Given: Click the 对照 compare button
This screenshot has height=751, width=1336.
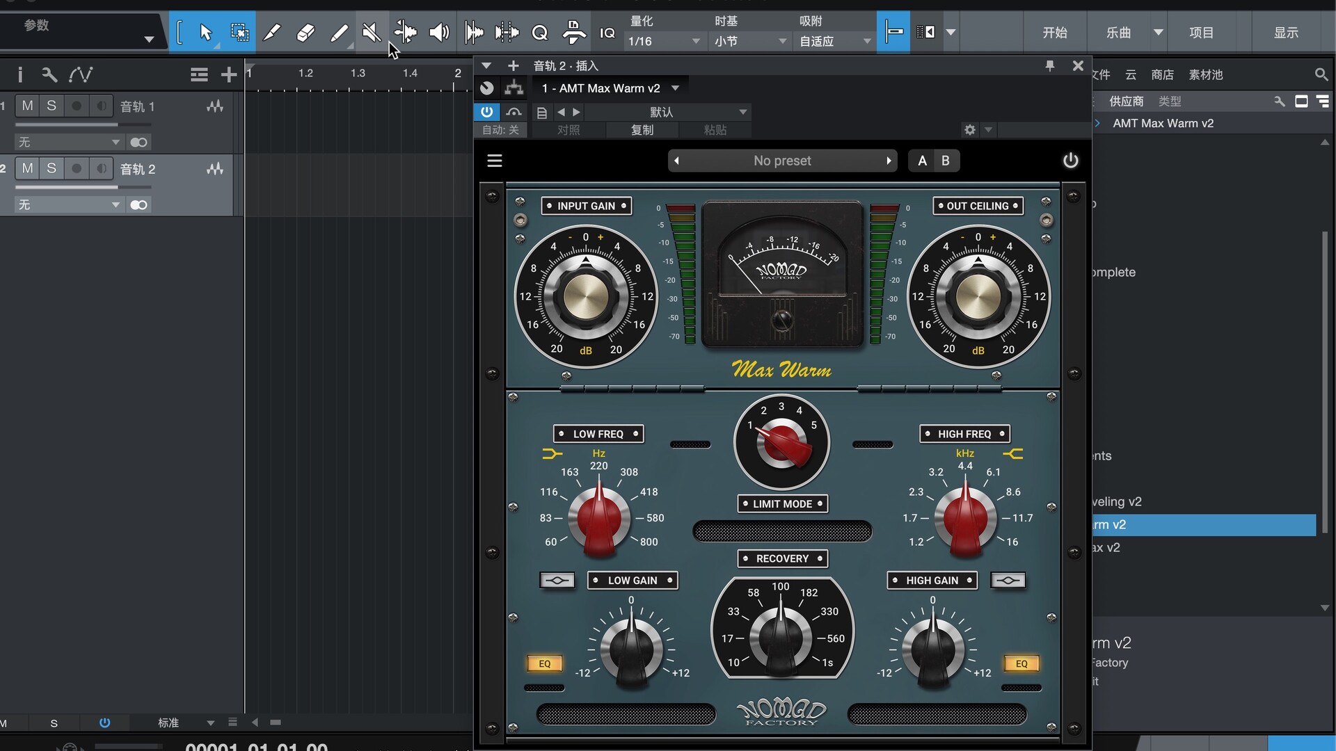Looking at the screenshot, I should [x=568, y=130].
